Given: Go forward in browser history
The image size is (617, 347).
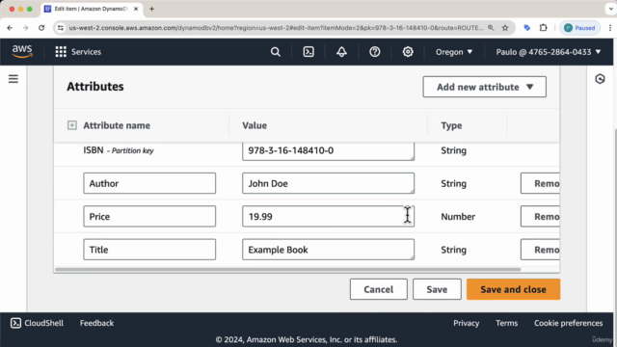Looking at the screenshot, I should (x=26, y=28).
